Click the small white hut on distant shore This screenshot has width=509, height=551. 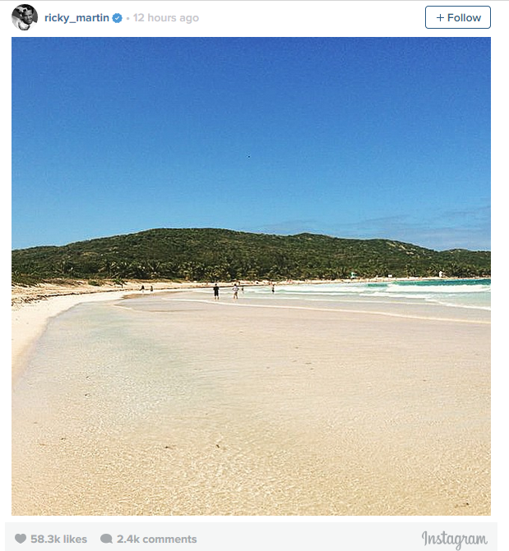(441, 273)
